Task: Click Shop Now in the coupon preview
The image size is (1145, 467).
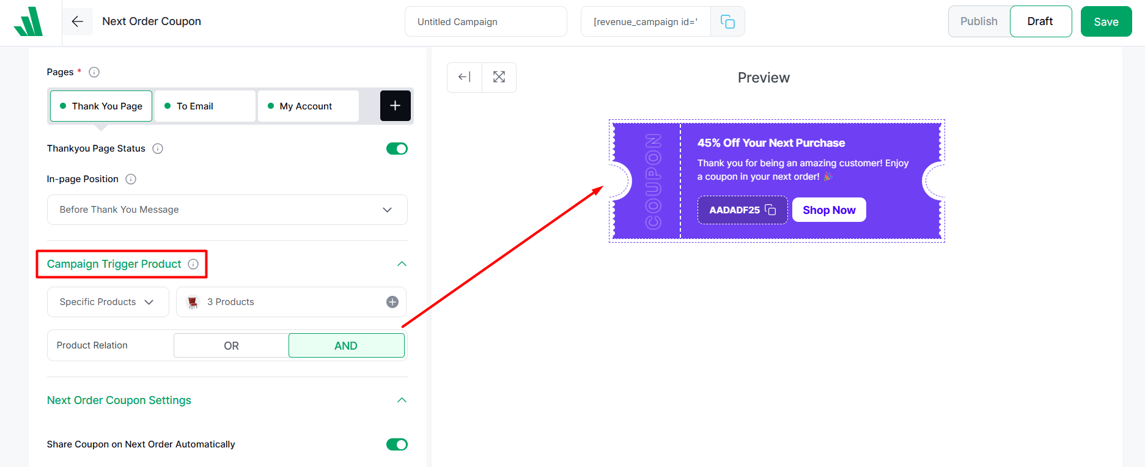Action: 829,210
